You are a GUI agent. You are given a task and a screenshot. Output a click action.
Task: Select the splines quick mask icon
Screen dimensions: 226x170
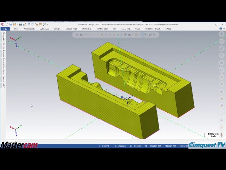pyautogui.click(x=221, y=55)
